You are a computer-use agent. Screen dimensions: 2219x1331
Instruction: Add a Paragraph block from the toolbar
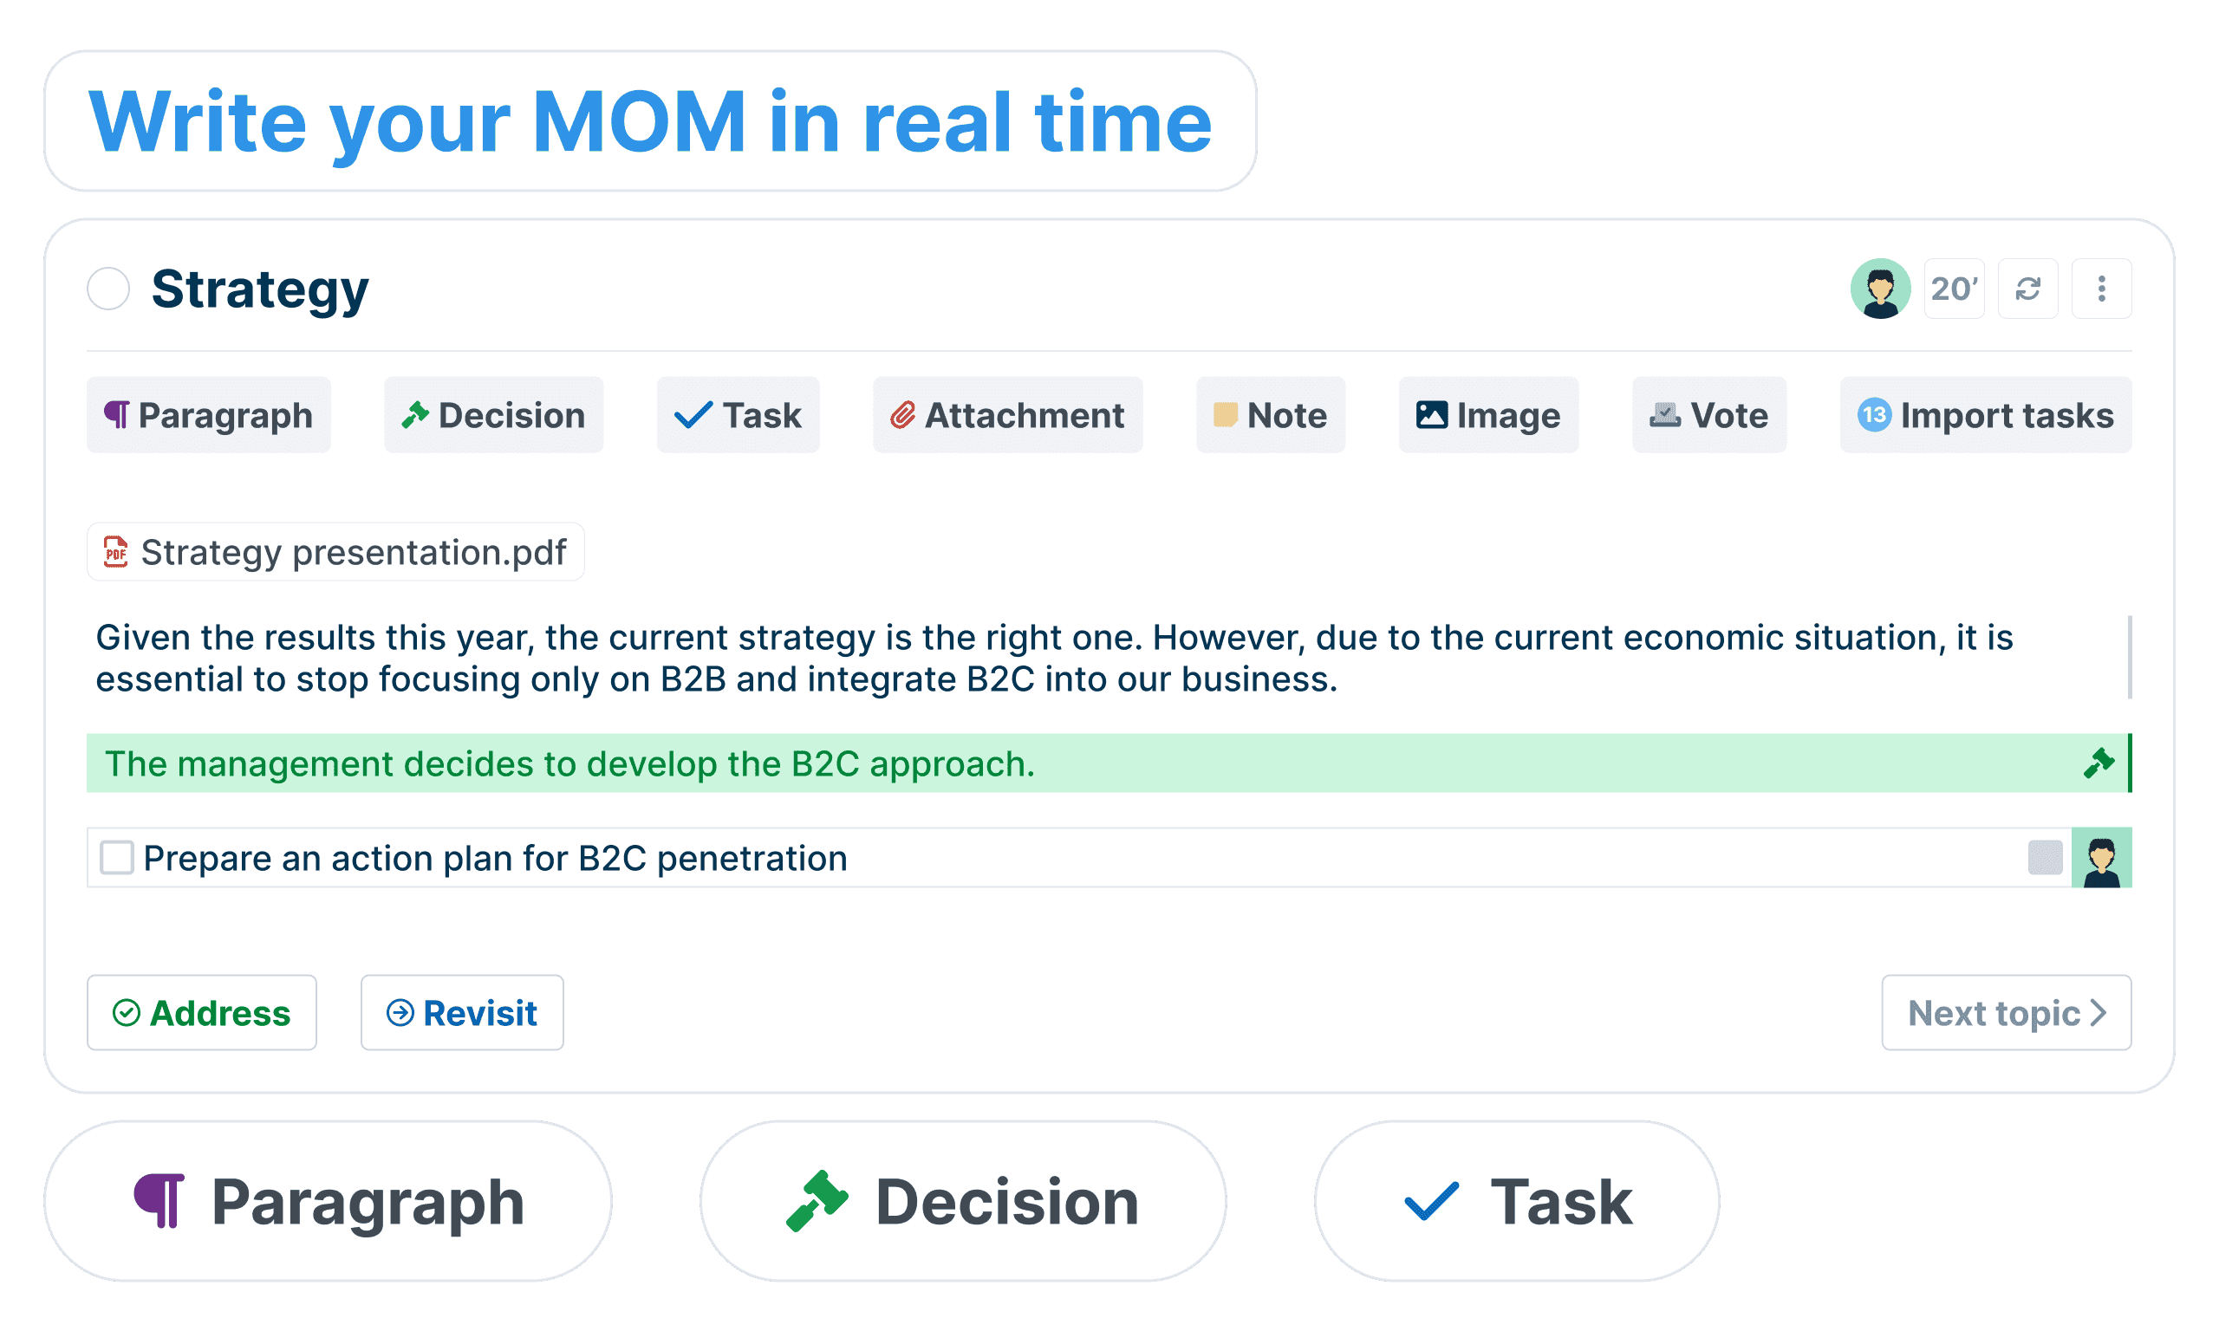[209, 415]
